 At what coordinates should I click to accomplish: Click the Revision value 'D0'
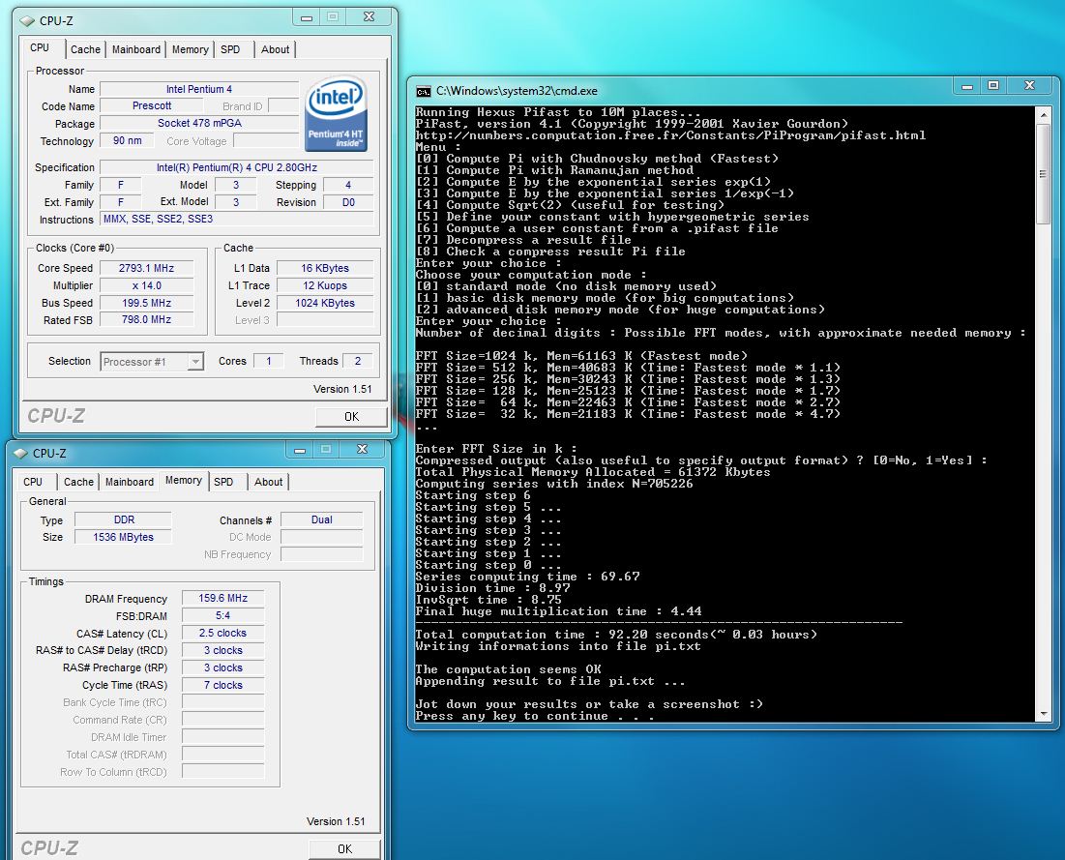tap(348, 202)
